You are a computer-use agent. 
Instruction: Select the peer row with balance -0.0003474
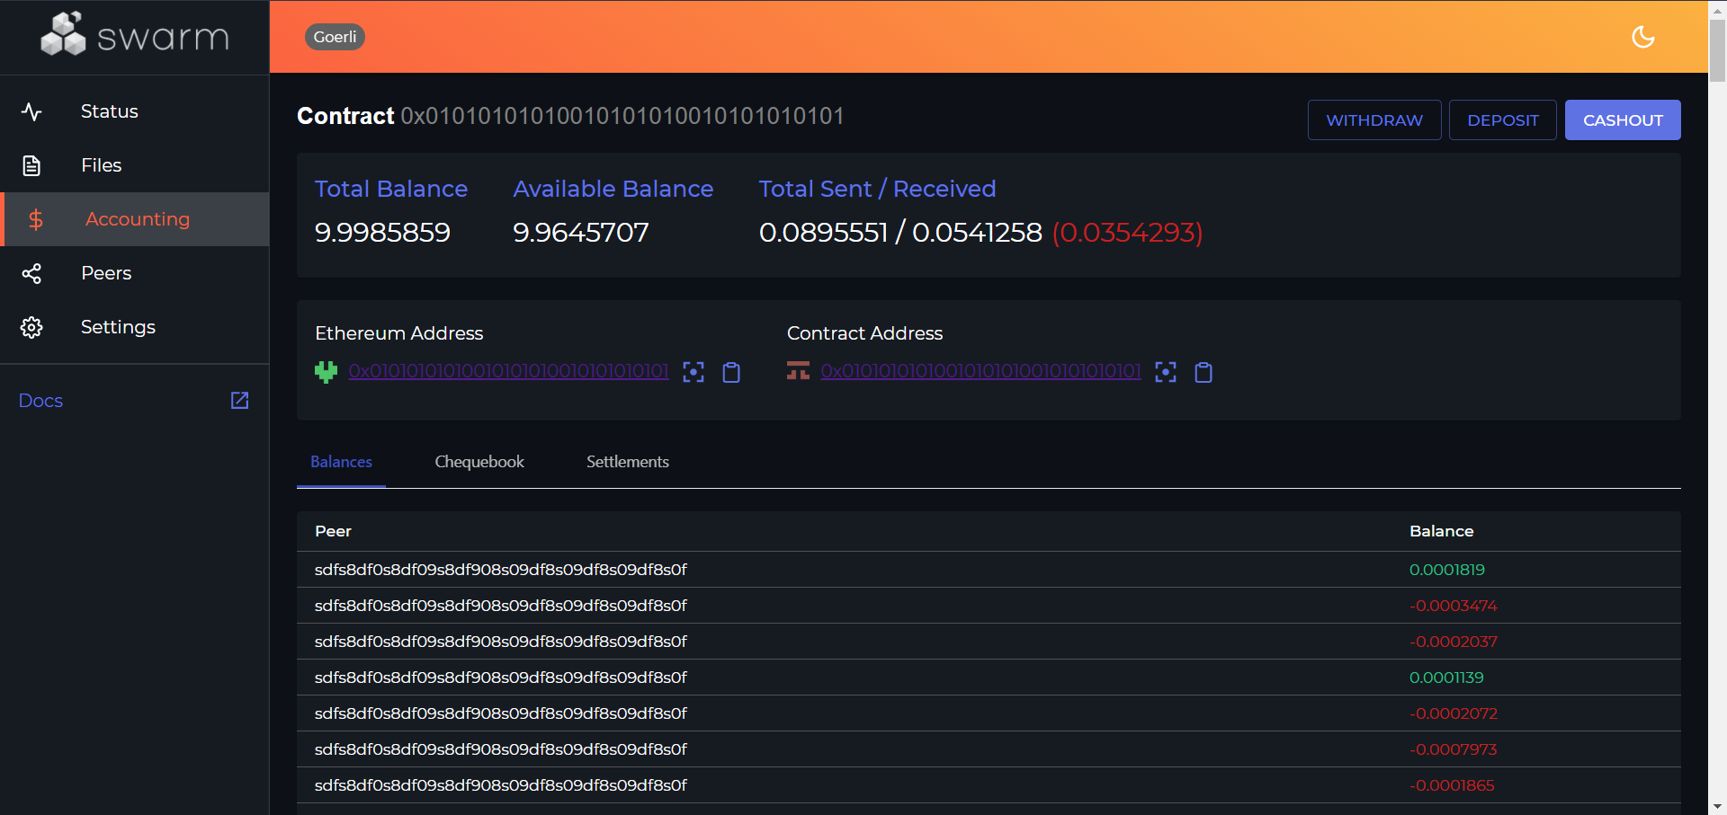(989, 606)
